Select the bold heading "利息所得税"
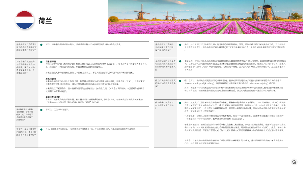Viewport: 303px width, 171px height. [x=51, y=62]
